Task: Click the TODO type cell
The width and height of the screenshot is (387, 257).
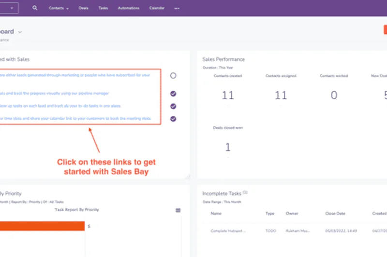Action: tap(271, 230)
